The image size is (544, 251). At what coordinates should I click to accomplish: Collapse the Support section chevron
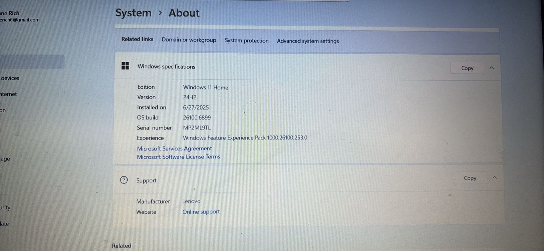pos(495,178)
